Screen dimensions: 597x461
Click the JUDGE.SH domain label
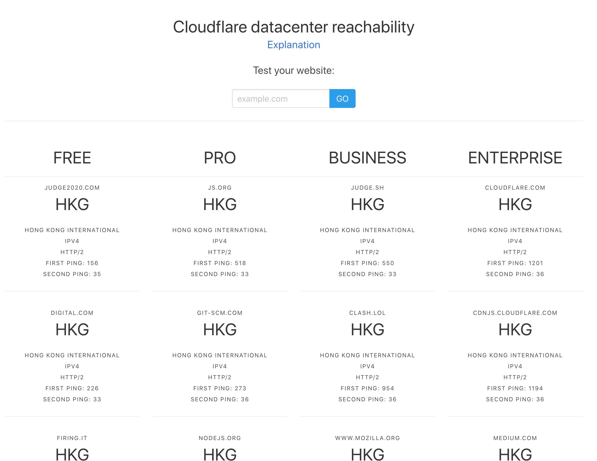367,188
